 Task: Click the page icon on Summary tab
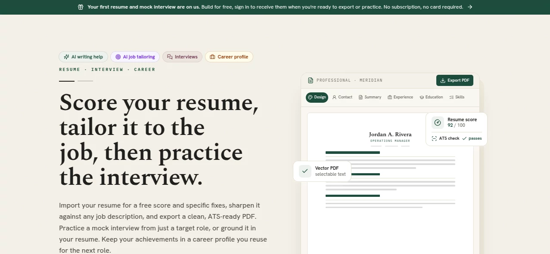361,97
